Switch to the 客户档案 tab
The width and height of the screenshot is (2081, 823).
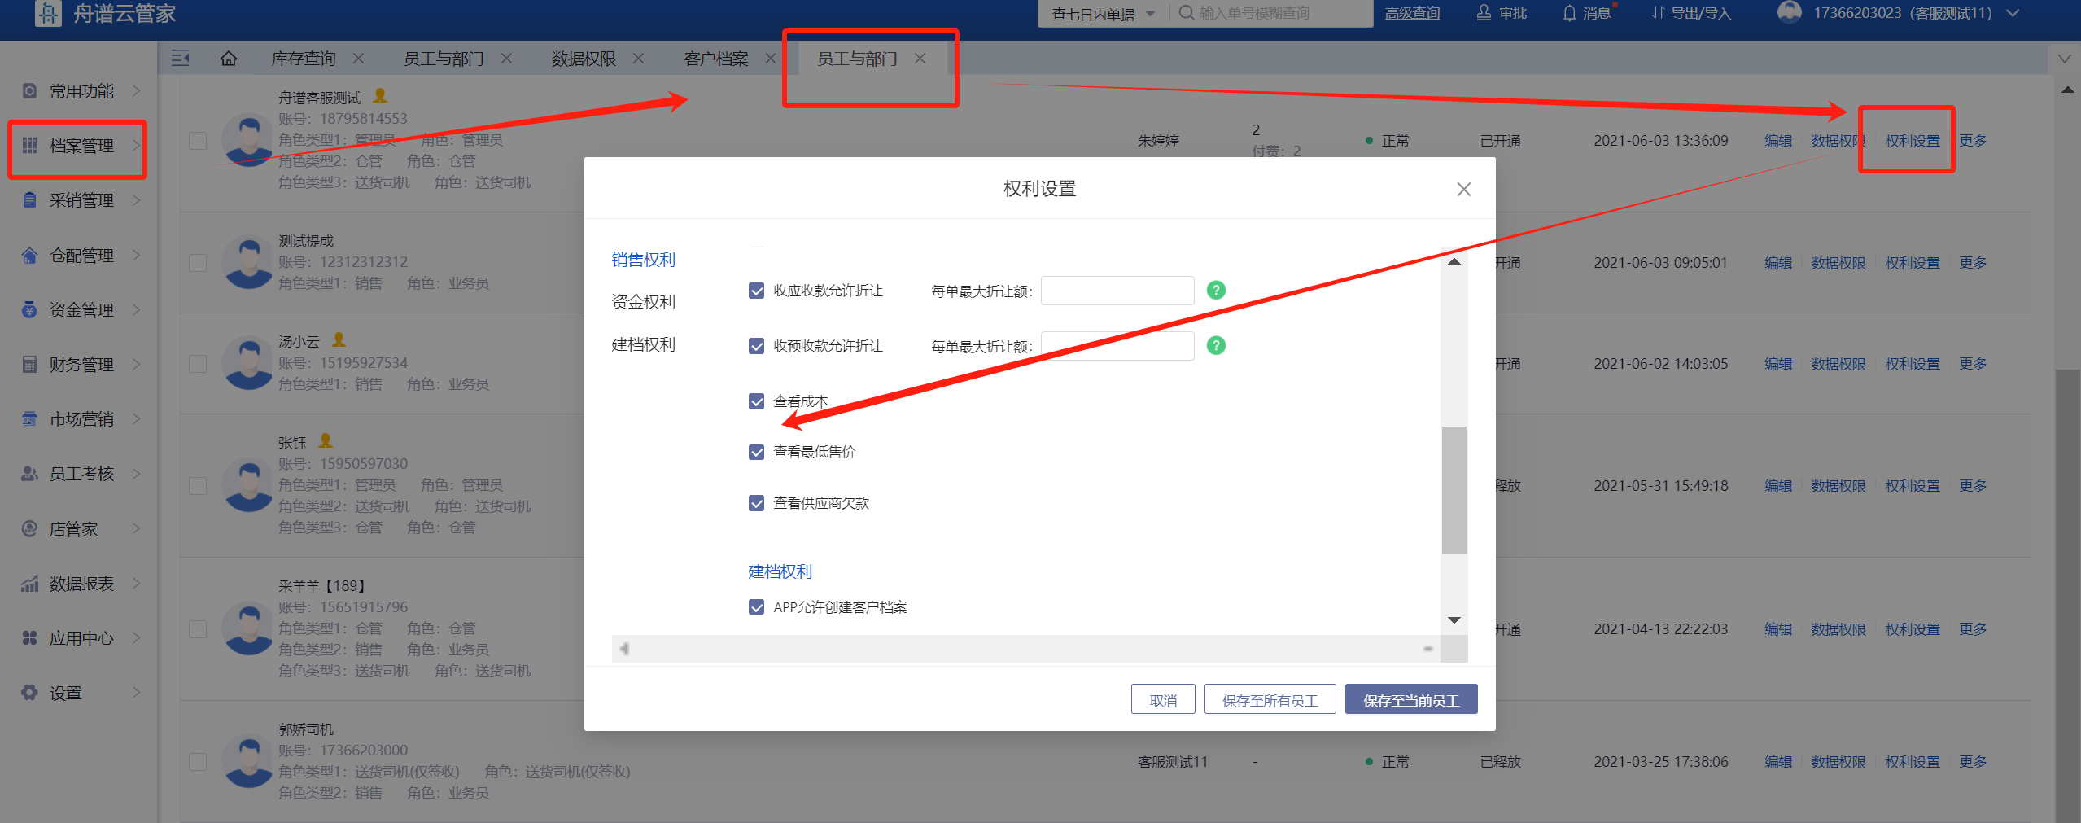click(x=715, y=59)
